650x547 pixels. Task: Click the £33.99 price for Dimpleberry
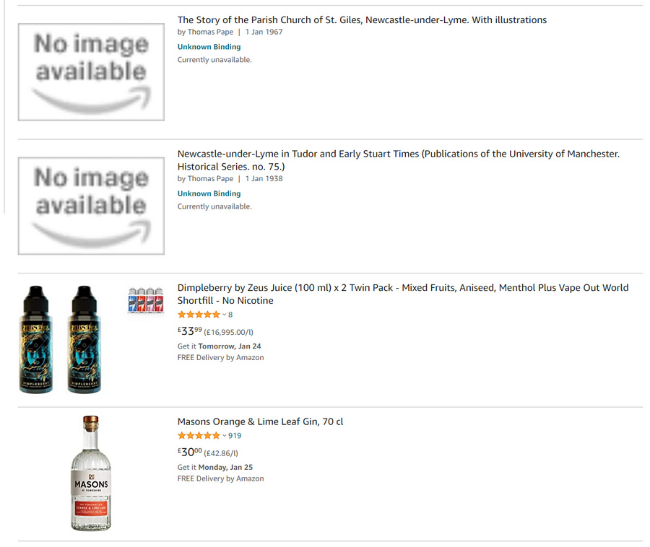pyautogui.click(x=190, y=331)
